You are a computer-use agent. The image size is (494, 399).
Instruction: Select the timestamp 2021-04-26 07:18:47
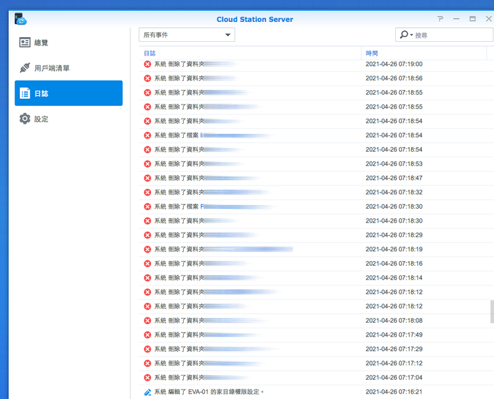(394, 178)
